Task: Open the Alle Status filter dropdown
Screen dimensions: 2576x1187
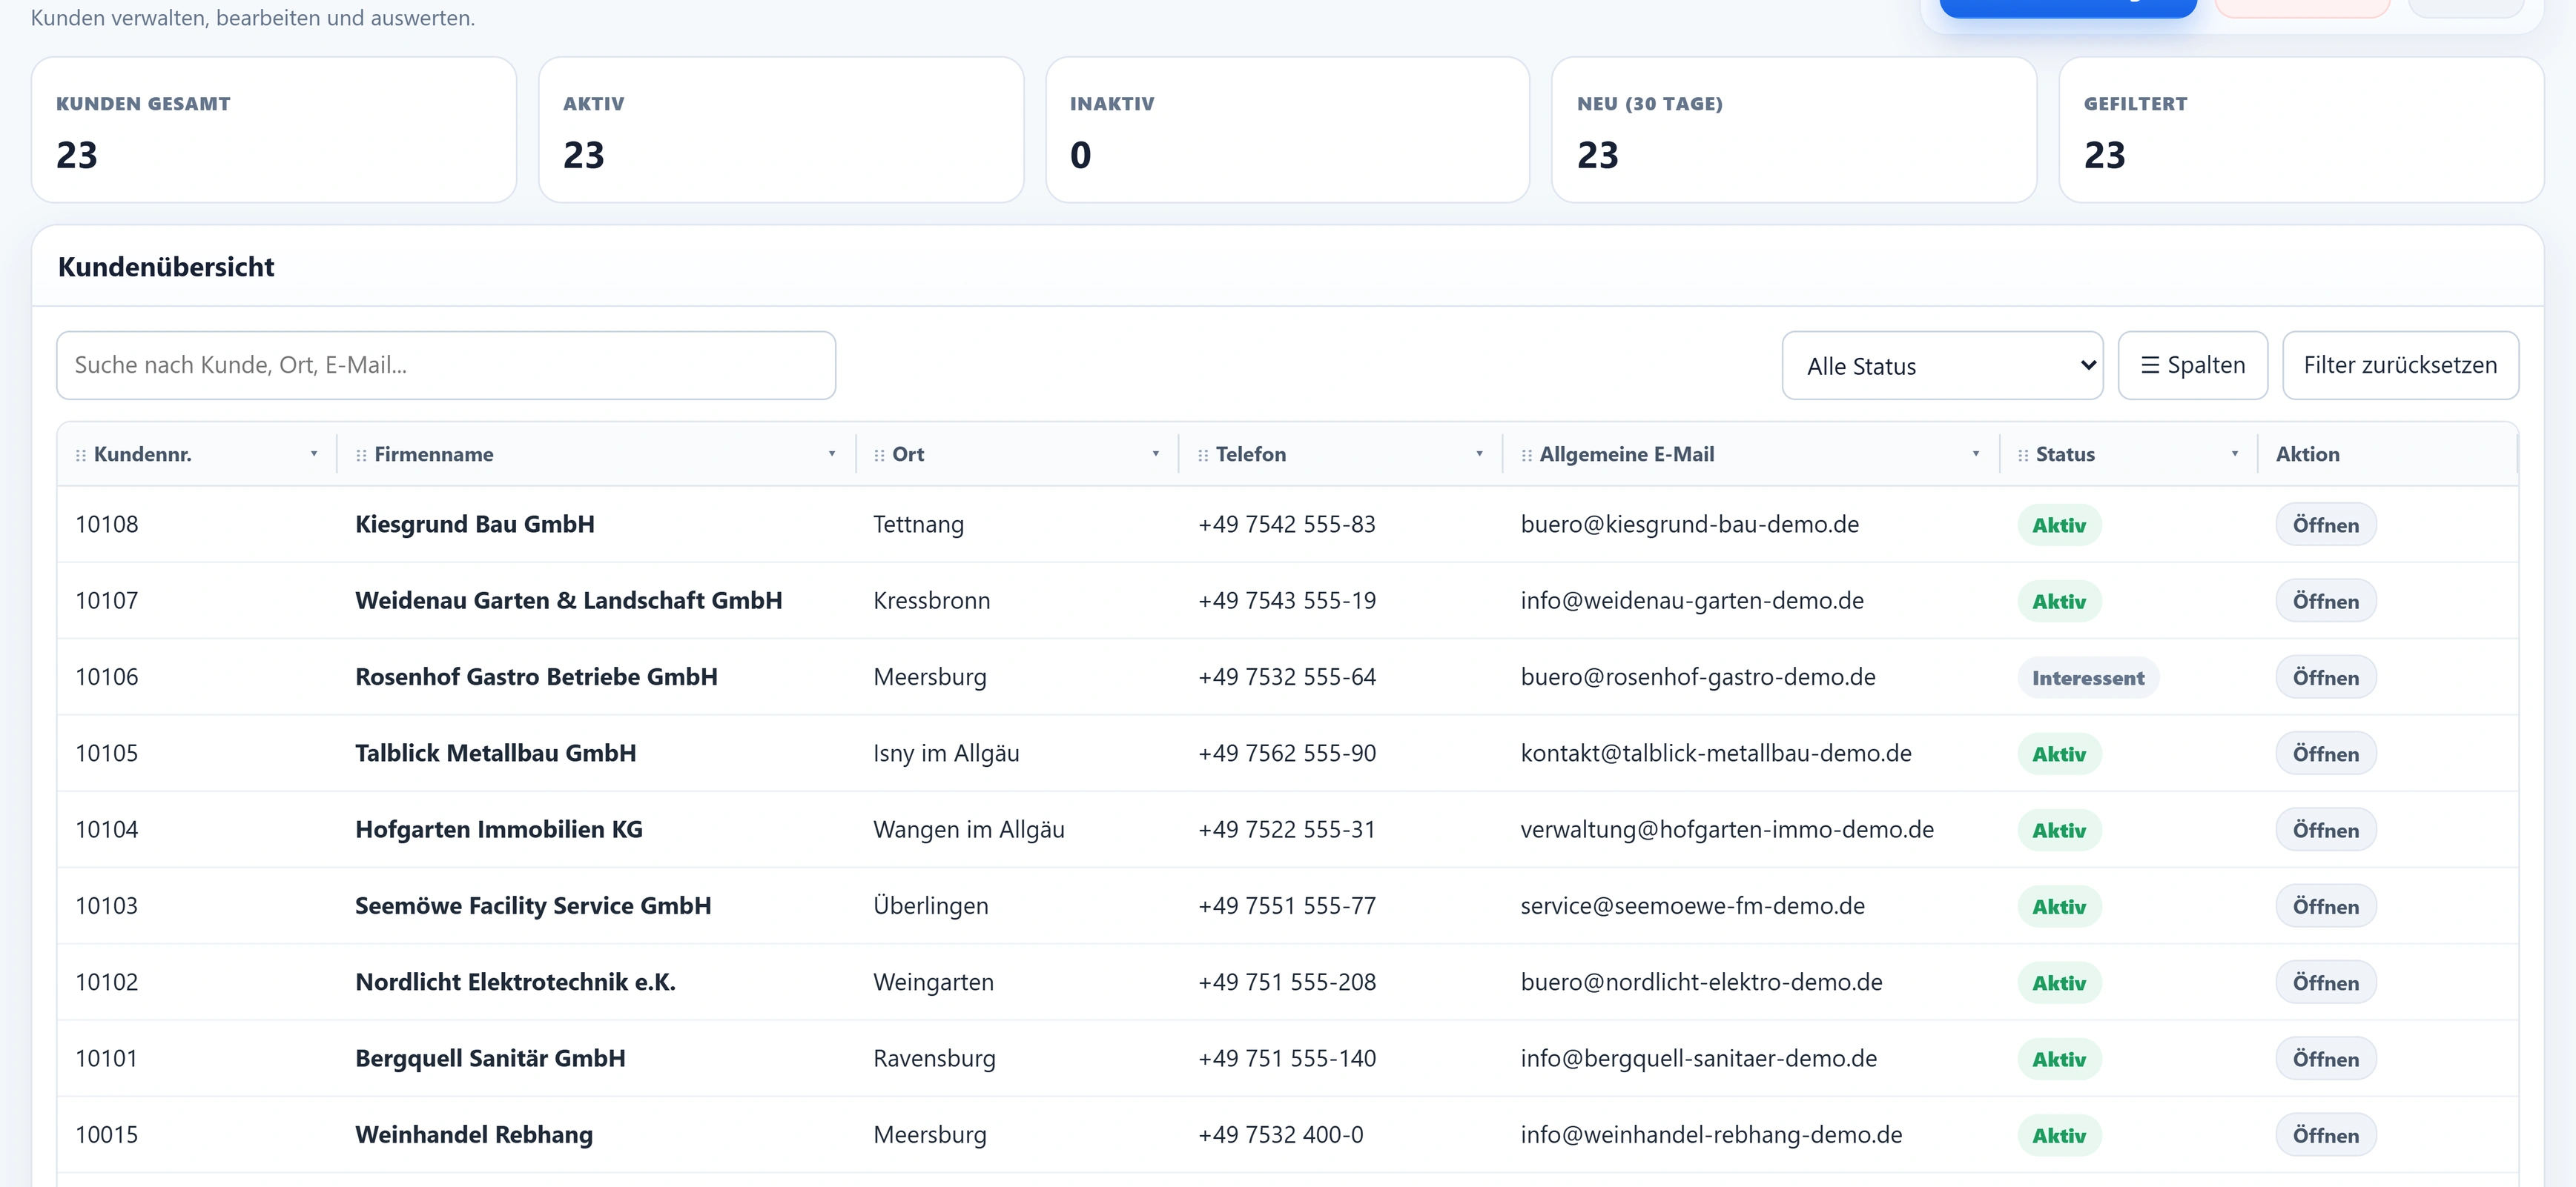Action: coord(1942,366)
